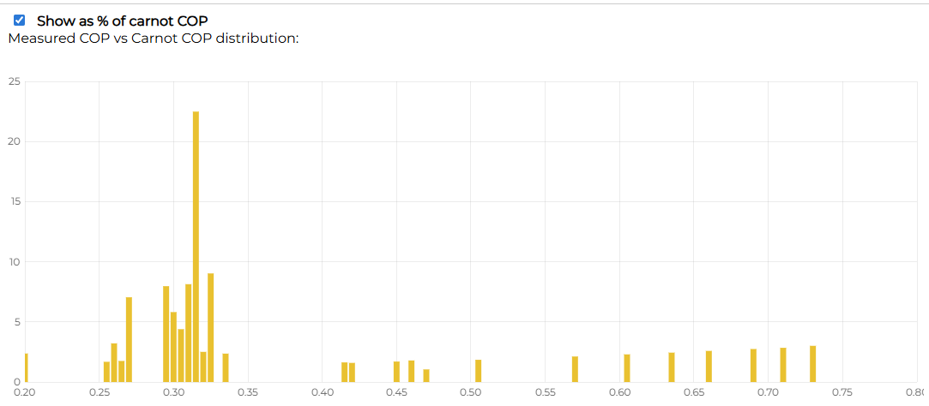Select the bar of height 9 near 0.325

coord(210,327)
